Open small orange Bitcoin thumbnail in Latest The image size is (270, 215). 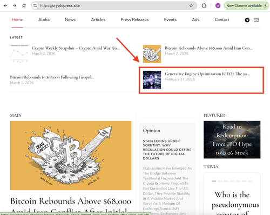[x=152, y=54]
